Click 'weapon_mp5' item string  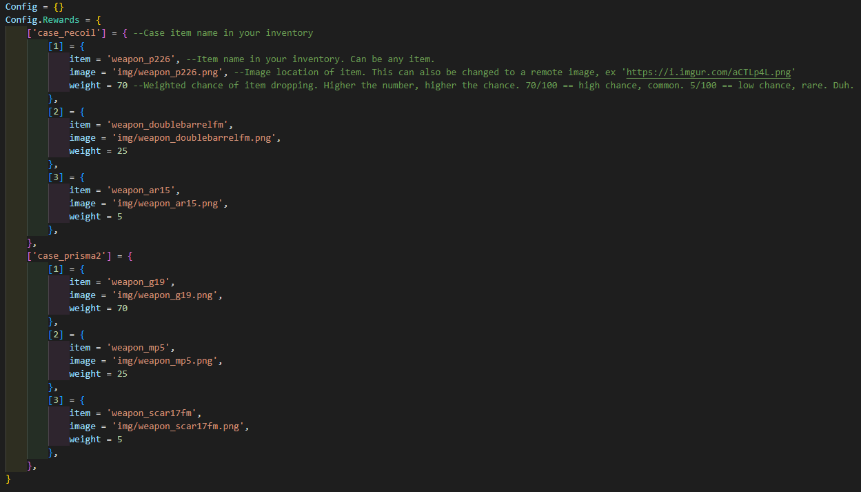coord(141,348)
